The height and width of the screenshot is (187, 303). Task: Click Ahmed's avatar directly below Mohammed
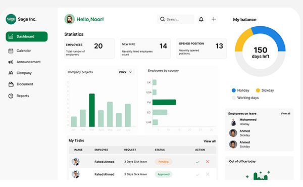[x=233, y=133]
